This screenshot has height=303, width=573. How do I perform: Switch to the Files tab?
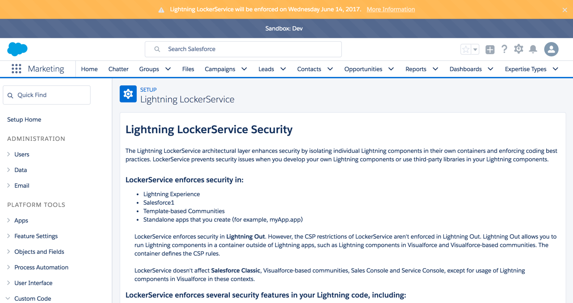(188, 69)
